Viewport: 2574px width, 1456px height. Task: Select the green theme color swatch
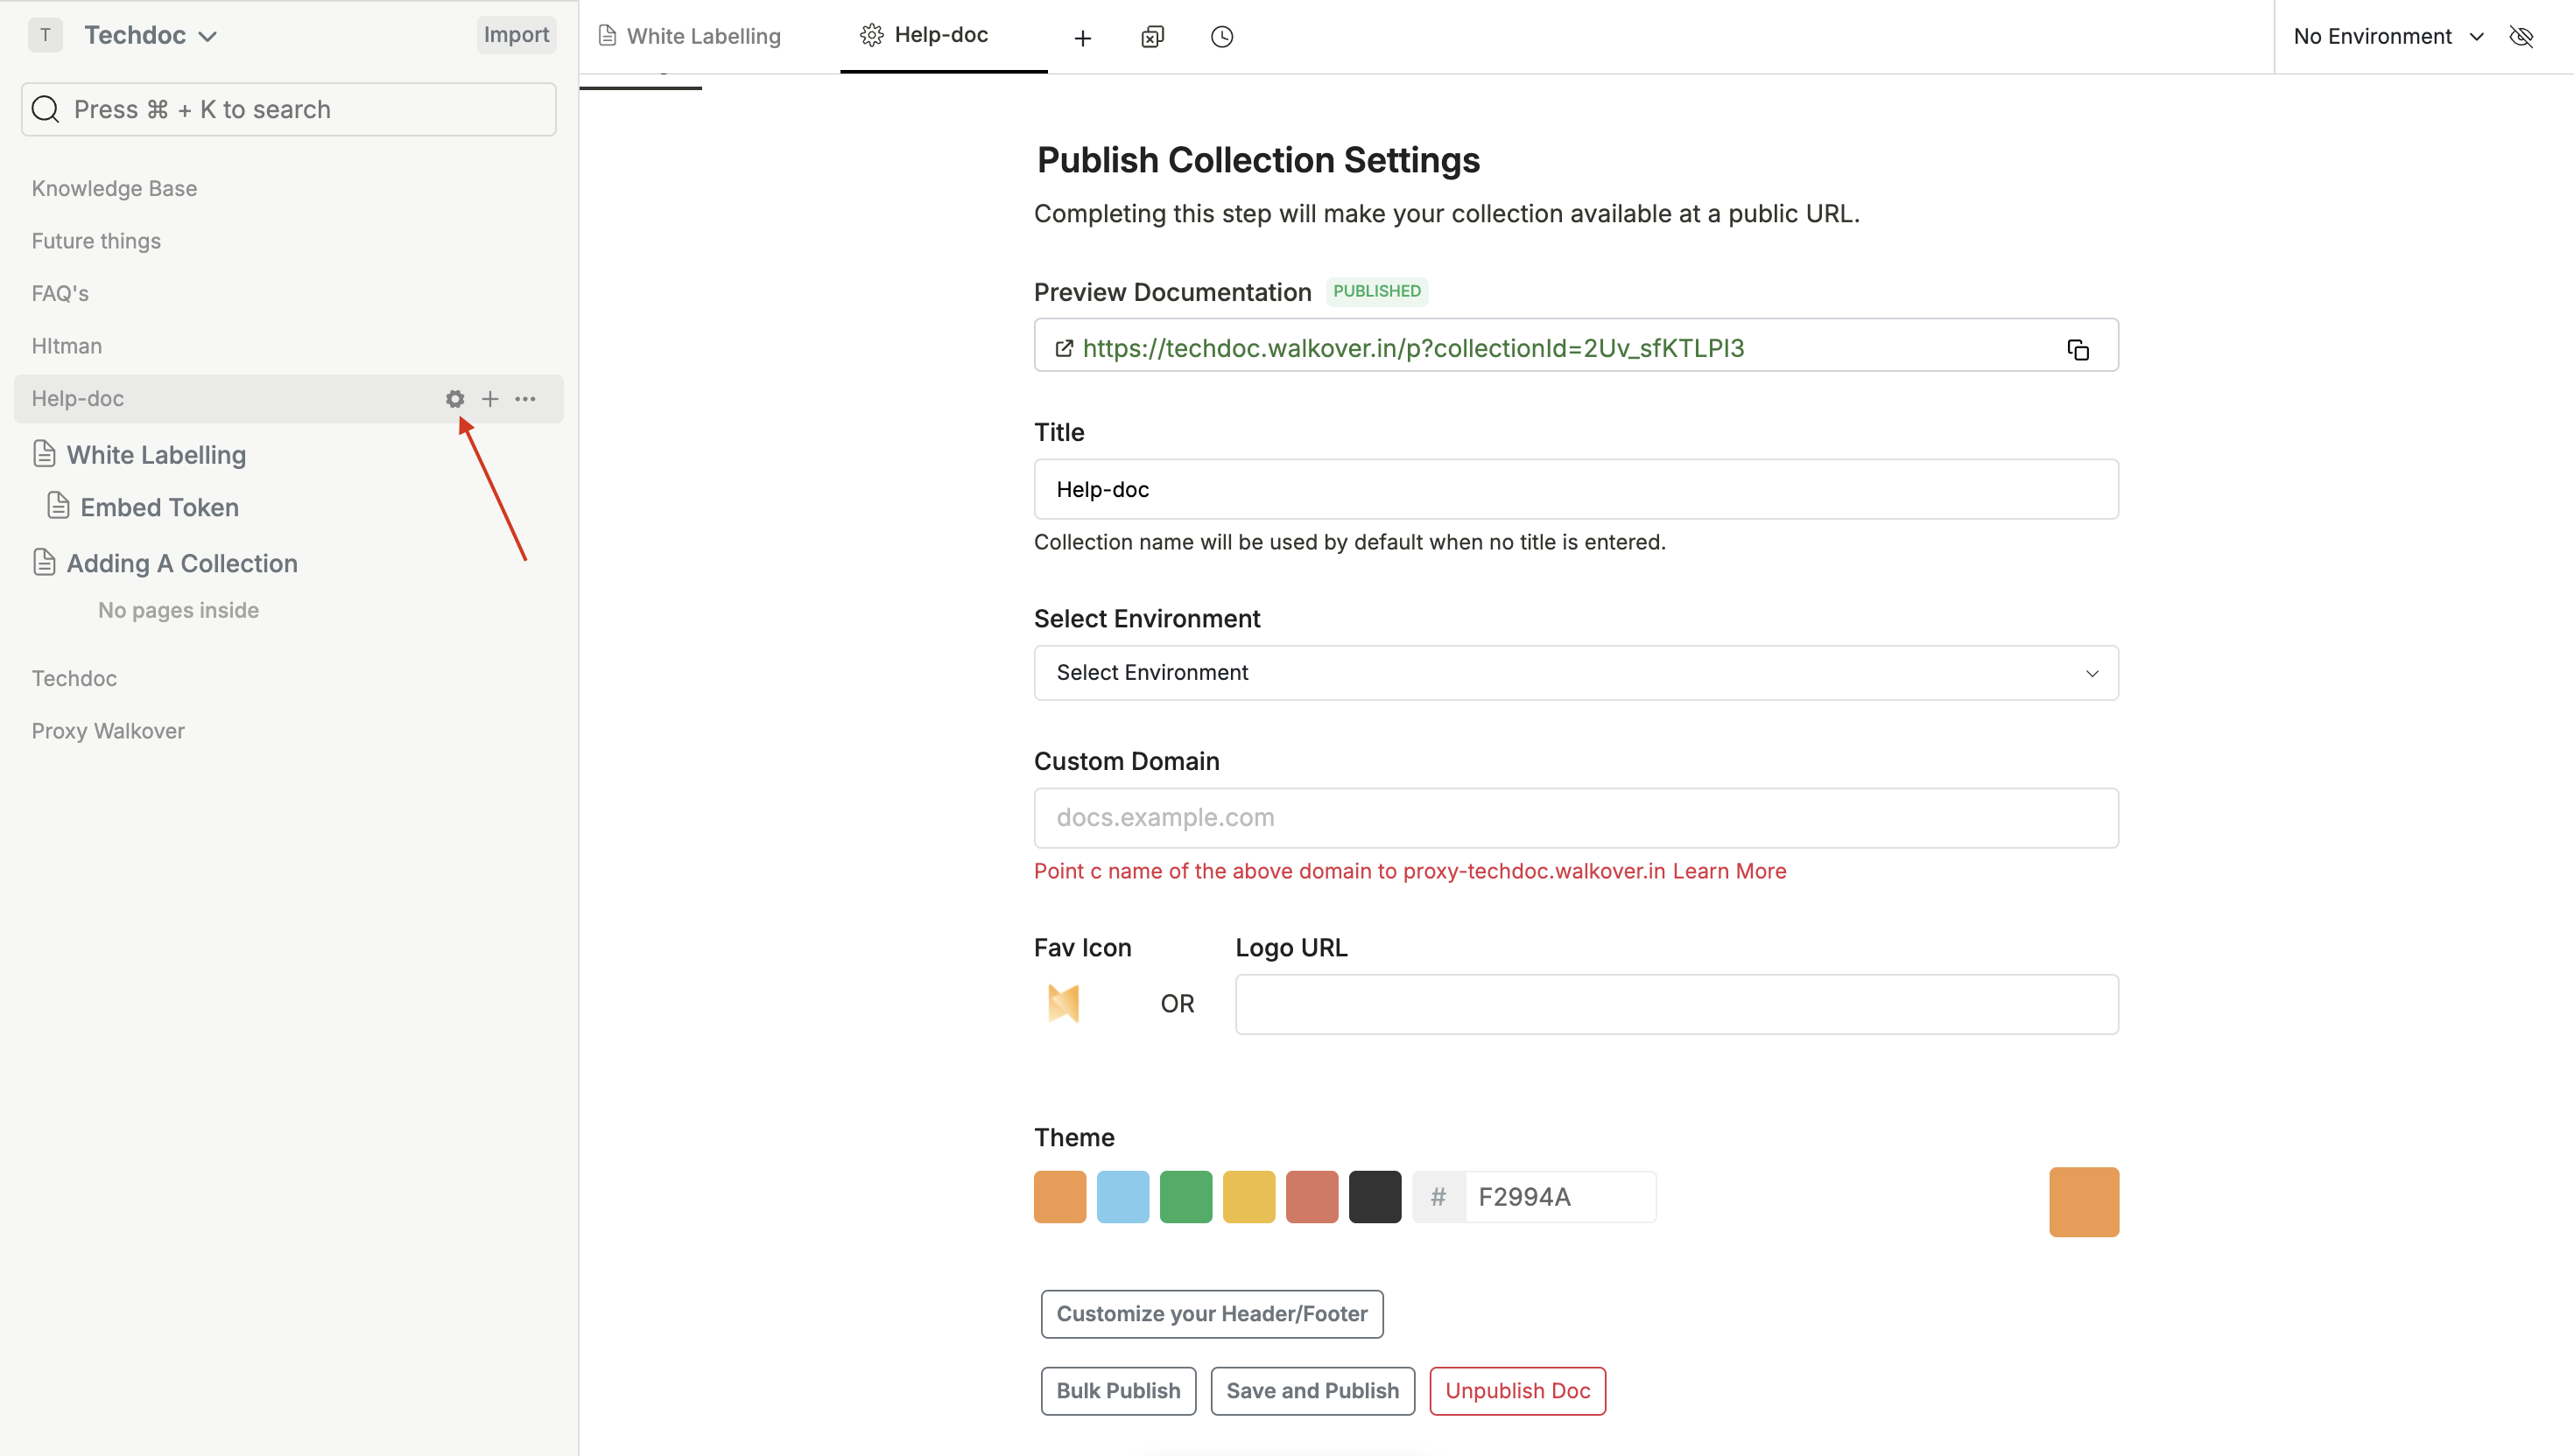click(x=1185, y=1197)
